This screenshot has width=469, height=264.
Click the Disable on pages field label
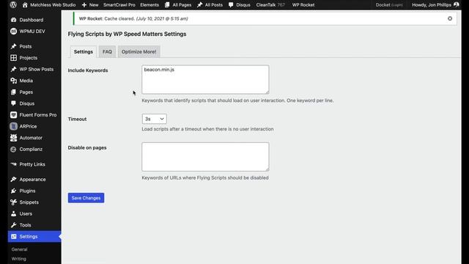pos(87,147)
